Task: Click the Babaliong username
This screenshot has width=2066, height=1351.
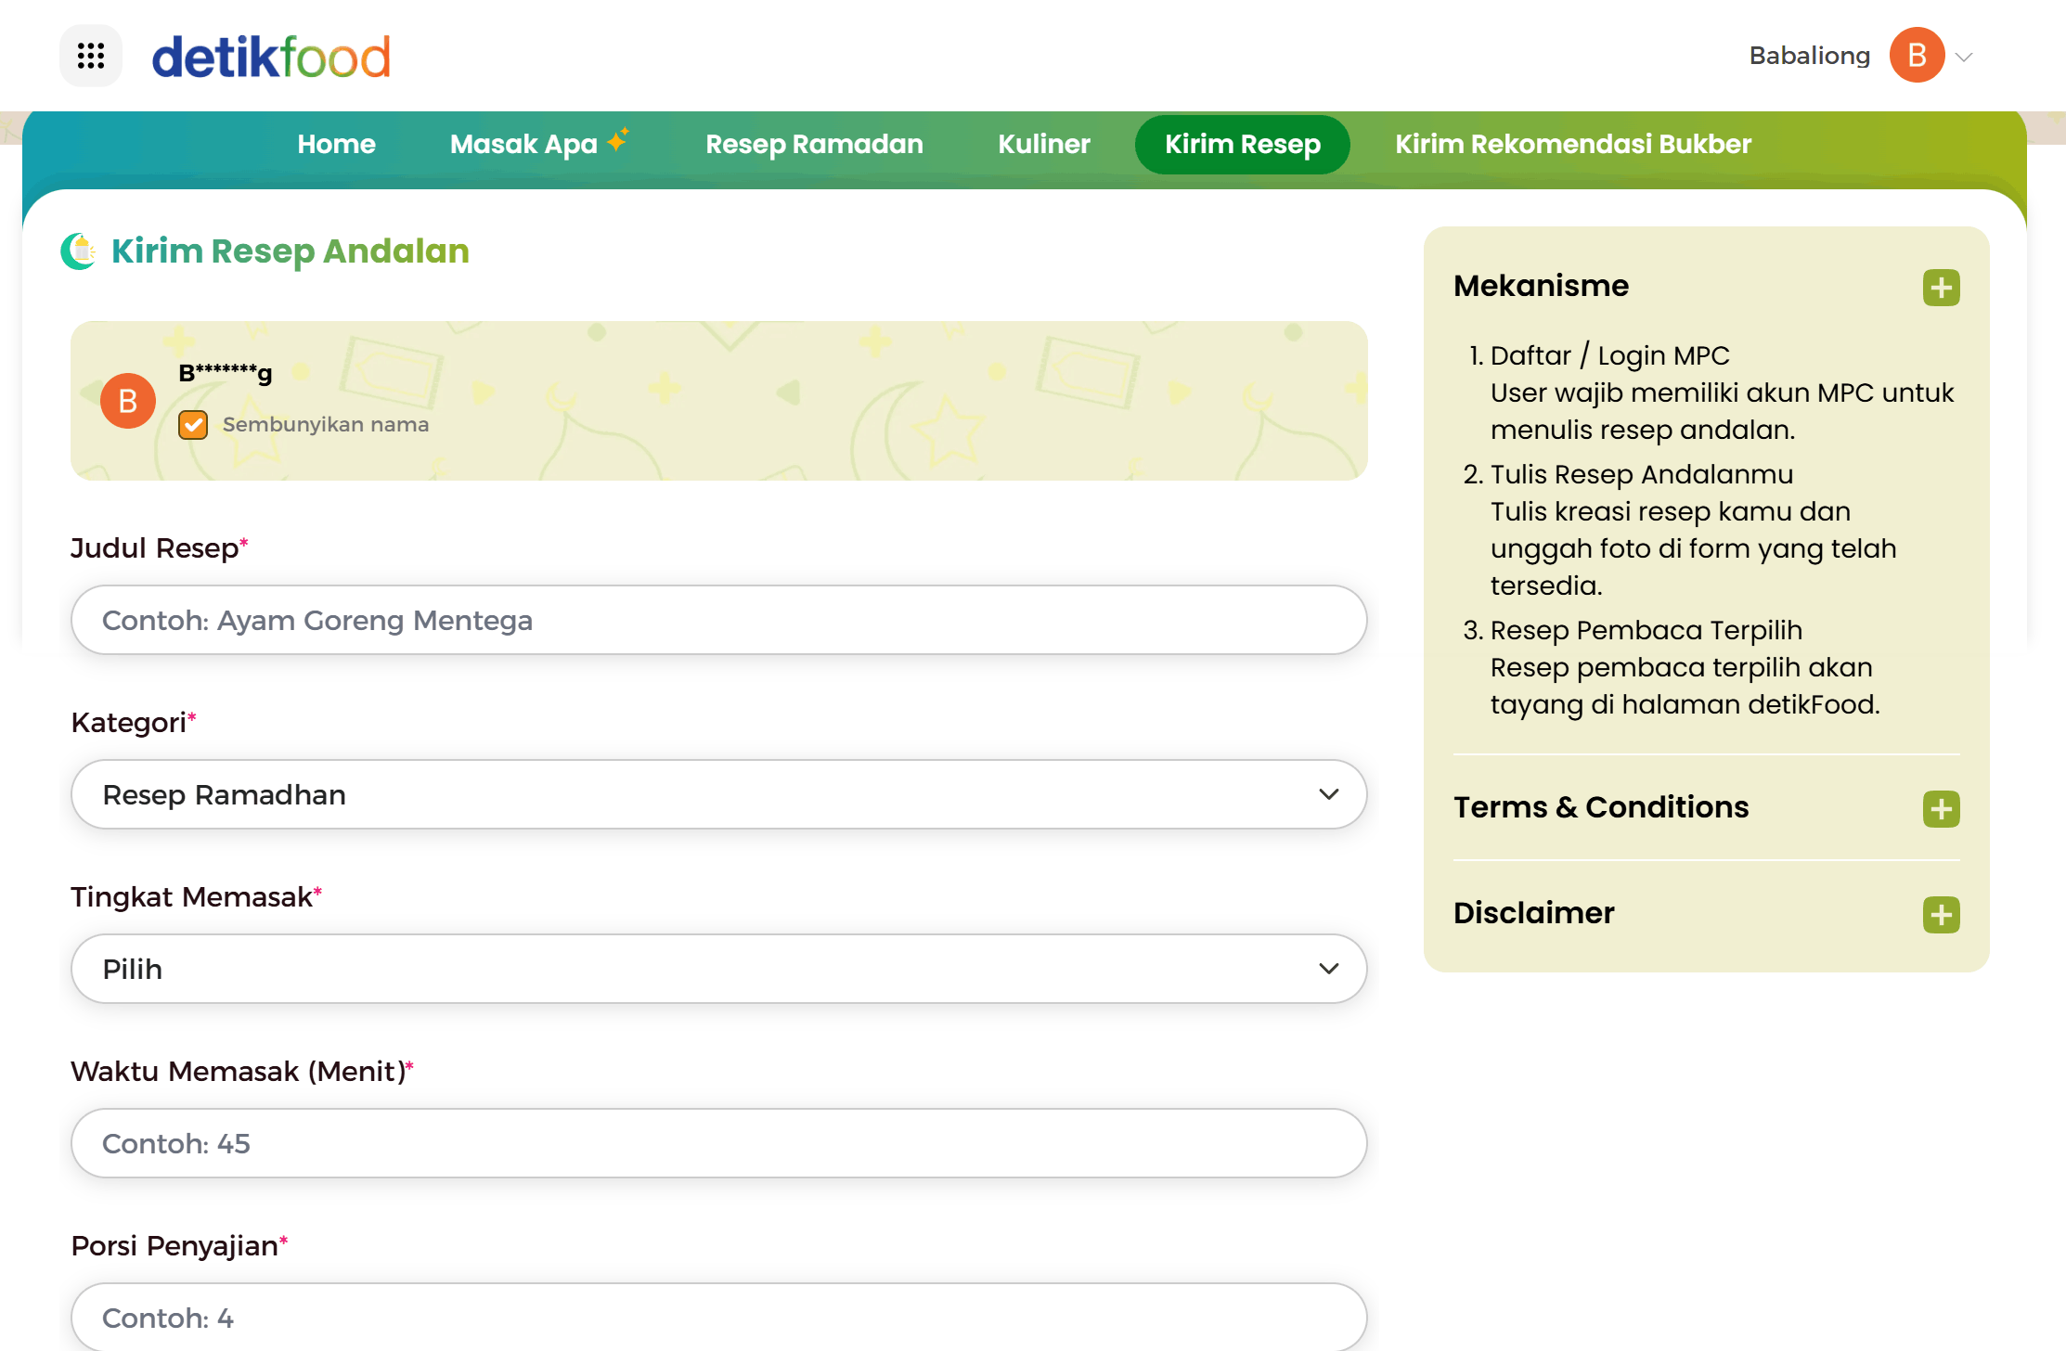Action: pyautogui.click(x=1809, y=56)
